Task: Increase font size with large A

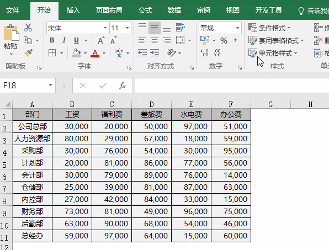Action: coord(101,40)
